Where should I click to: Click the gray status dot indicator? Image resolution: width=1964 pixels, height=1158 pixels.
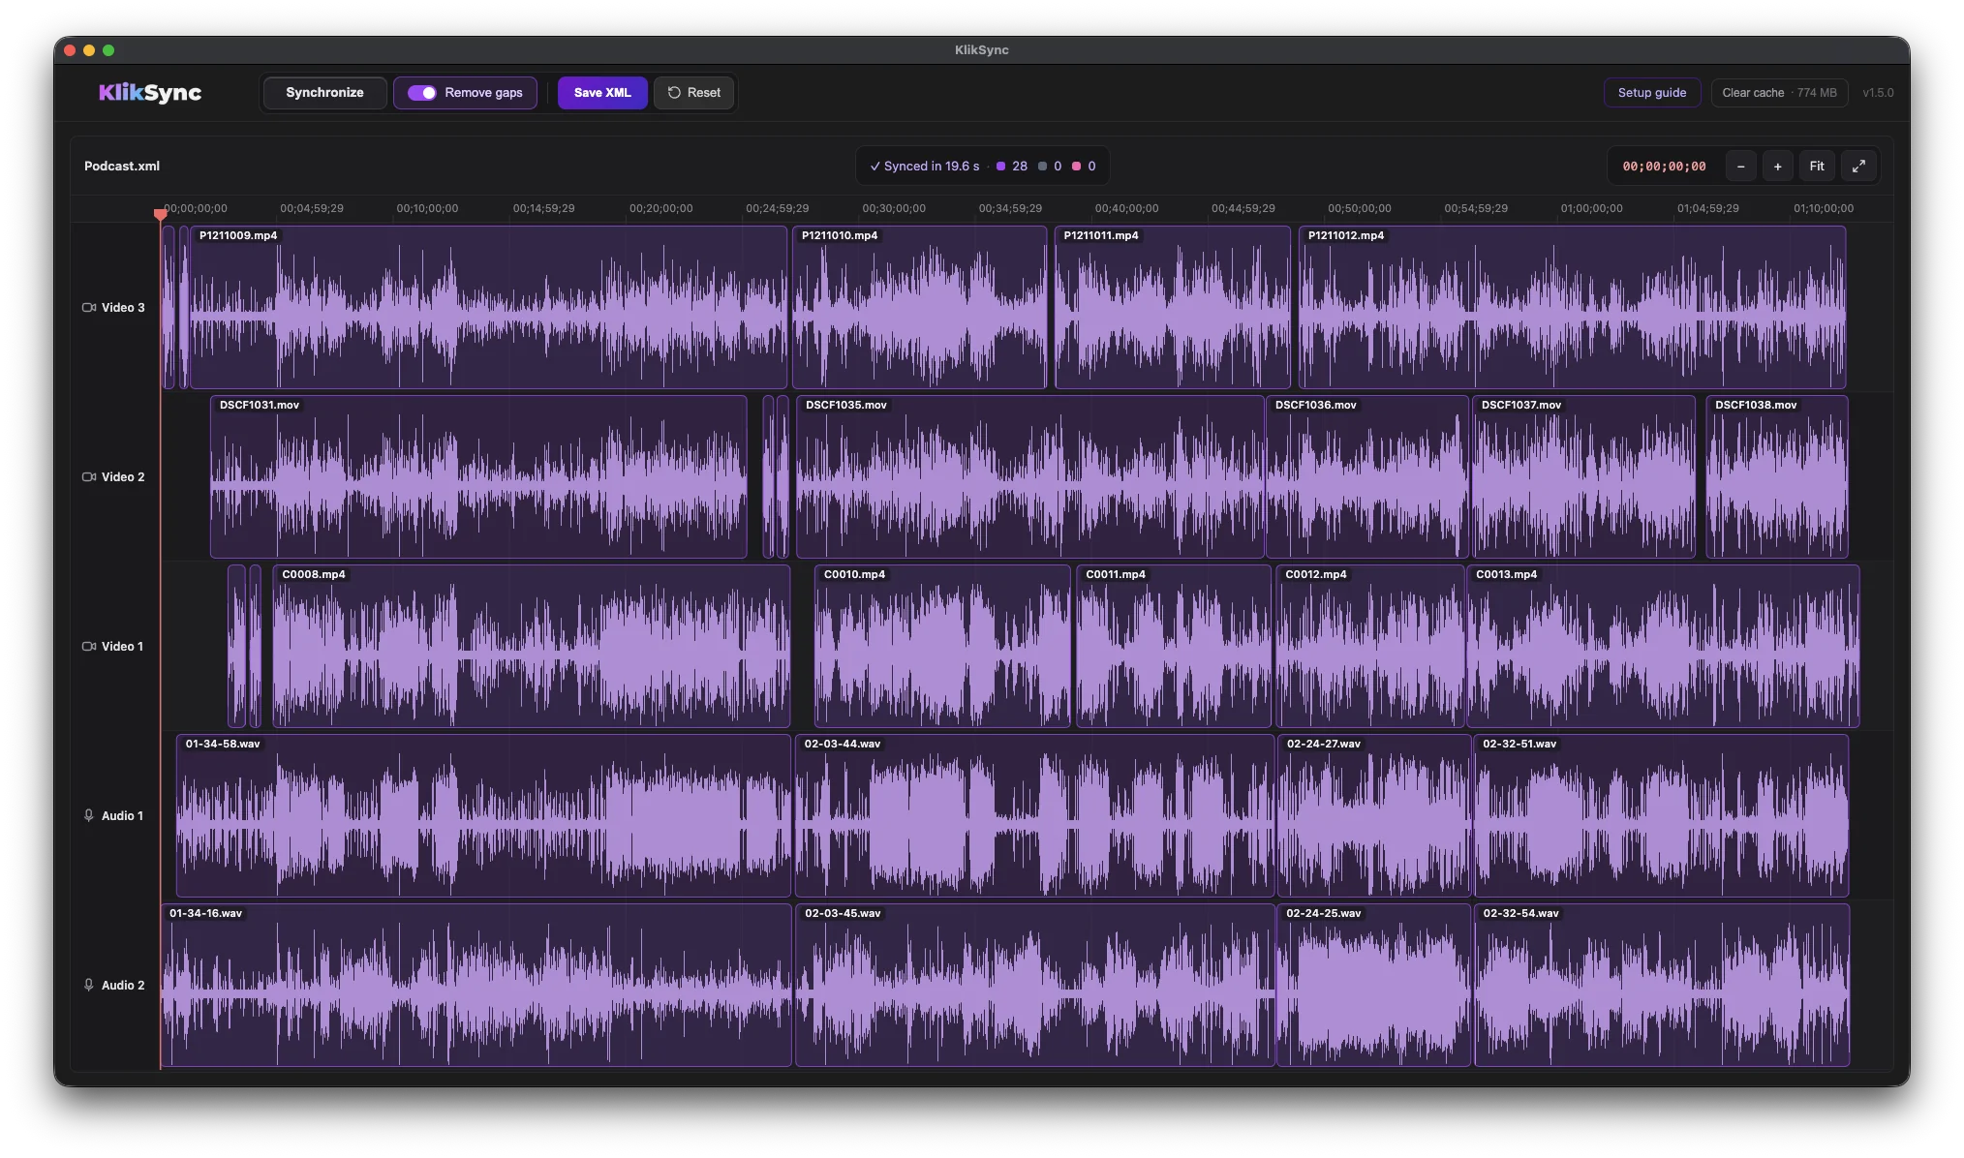[x=1042, y=167]
